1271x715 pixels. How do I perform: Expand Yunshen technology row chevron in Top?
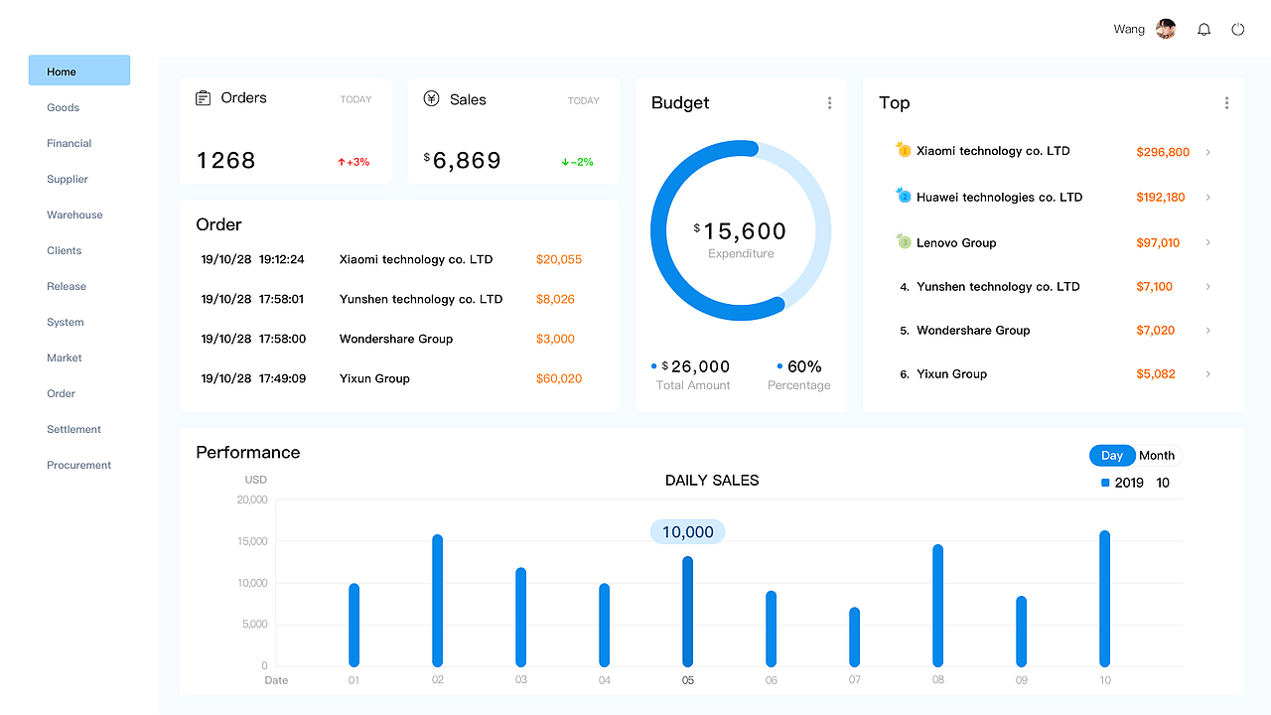[1208, 287]
